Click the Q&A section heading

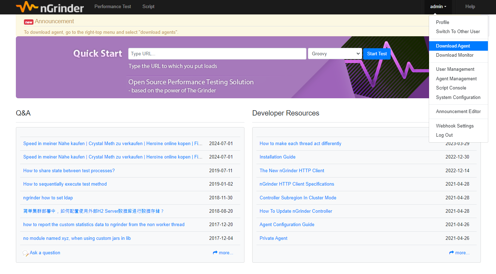[x=23, y=113]
